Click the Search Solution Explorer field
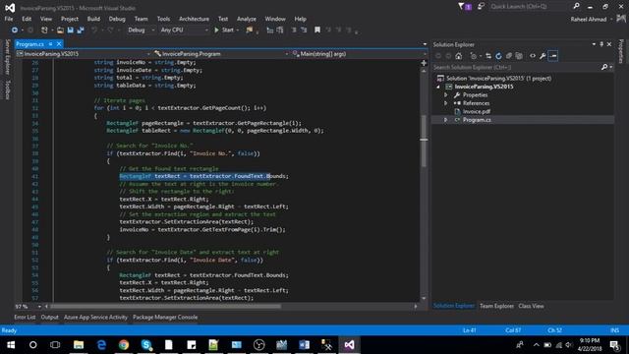This screenshot has height=354, width=629. pos(517,67)
